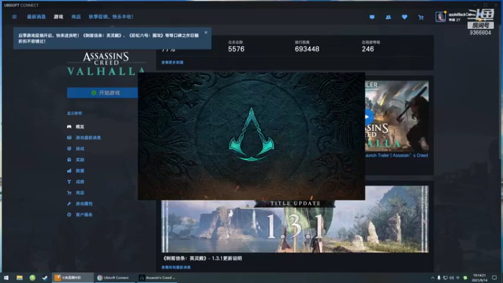The image size is (503, 283).
Task: Open the chat messages icon
Action: click(372, 17)
